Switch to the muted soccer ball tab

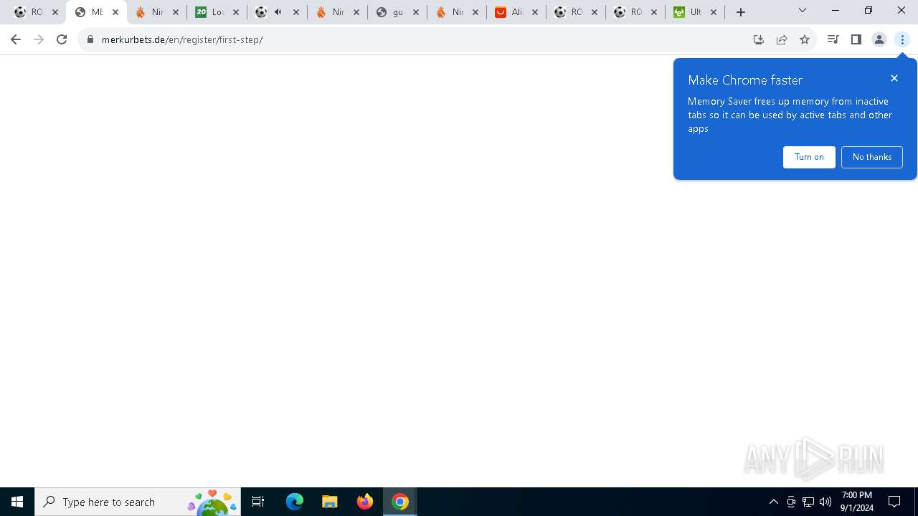pos(276,12)
